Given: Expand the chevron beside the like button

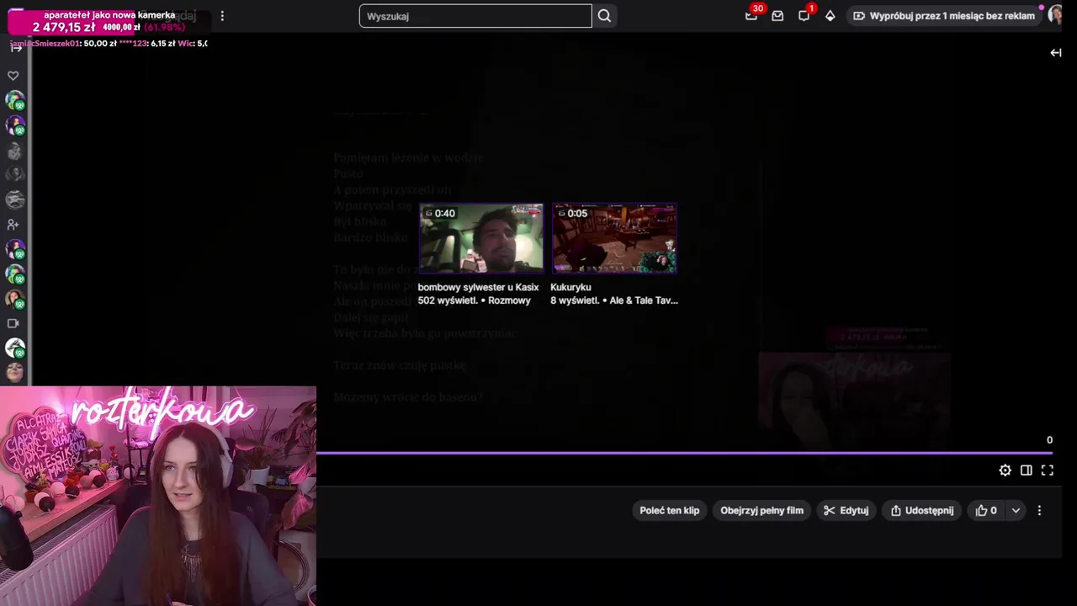Looking at the screenshot, I should click(1016, 511).
